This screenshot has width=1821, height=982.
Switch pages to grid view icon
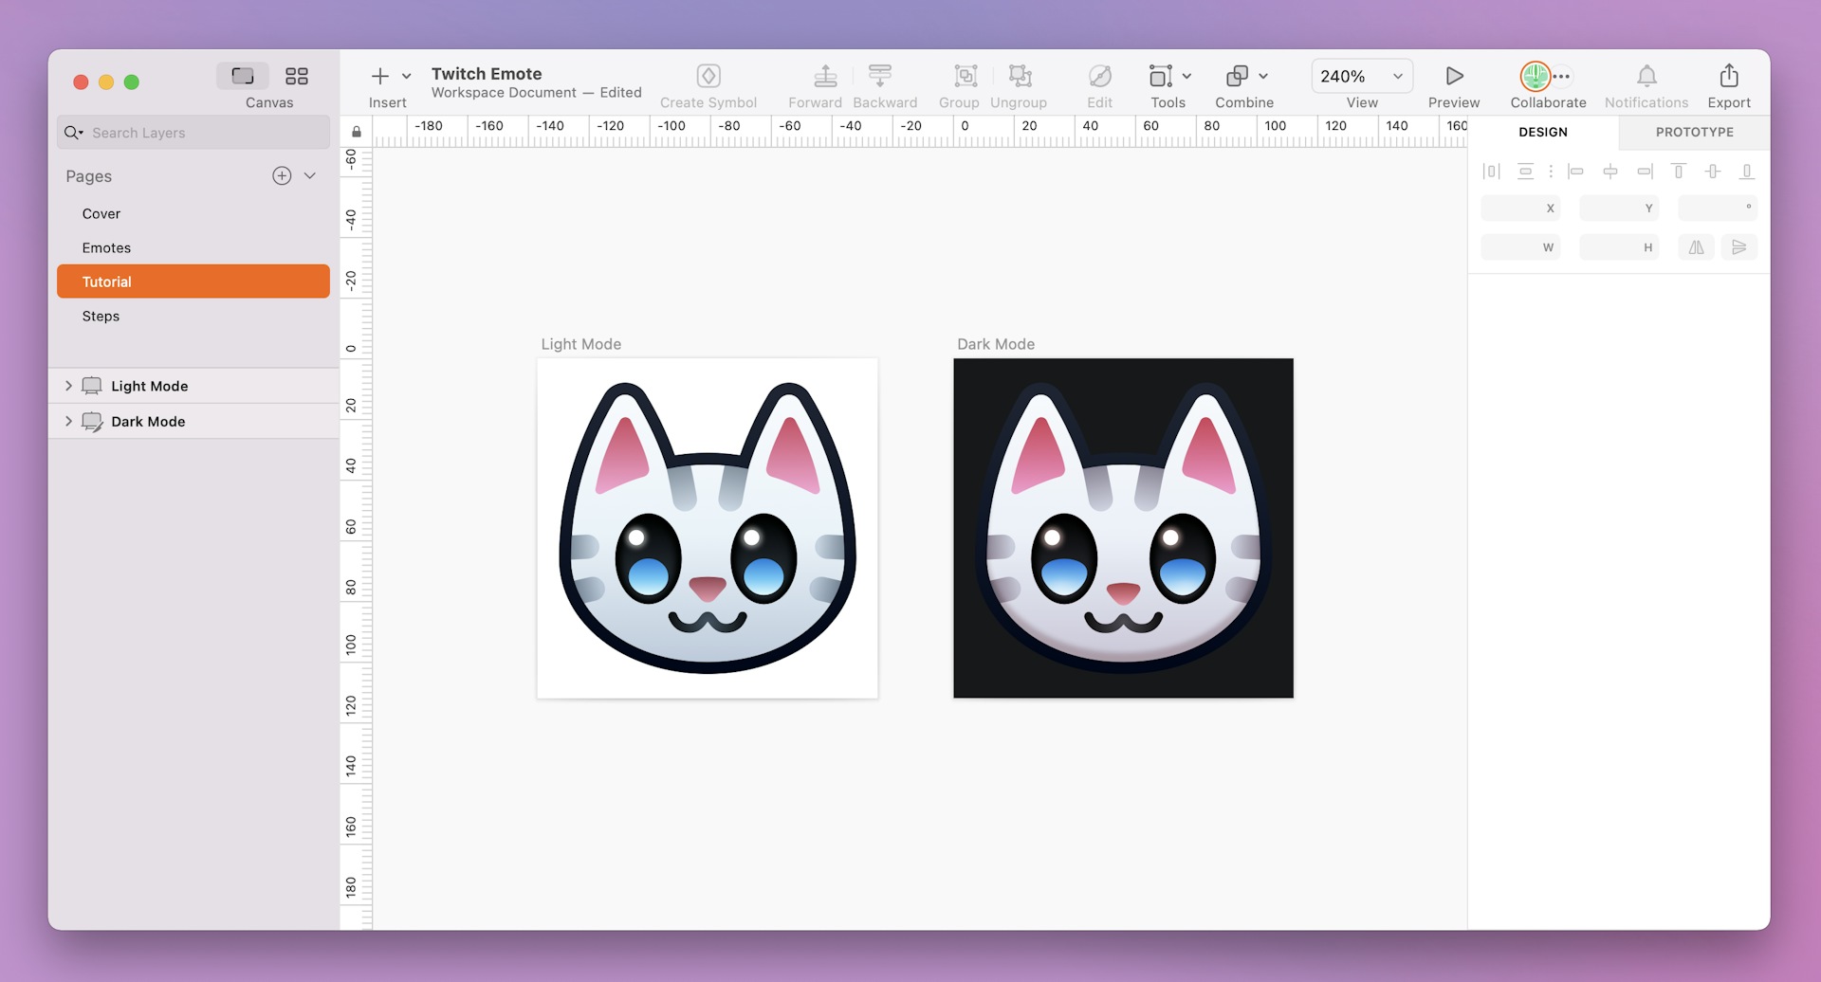[x=296, y=75]
